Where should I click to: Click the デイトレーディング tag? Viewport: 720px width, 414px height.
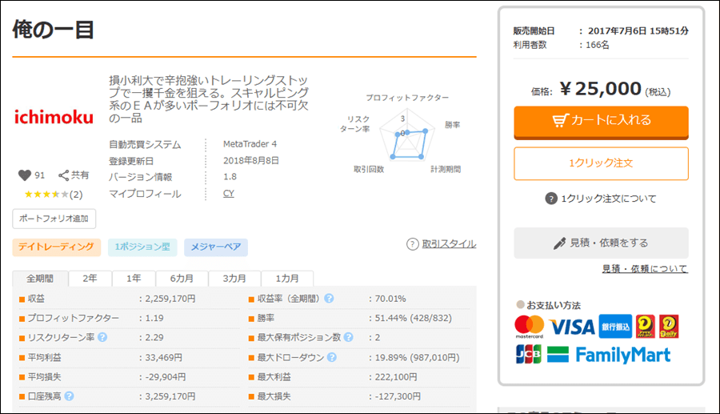pyautogui.click(x=56, y=247)
